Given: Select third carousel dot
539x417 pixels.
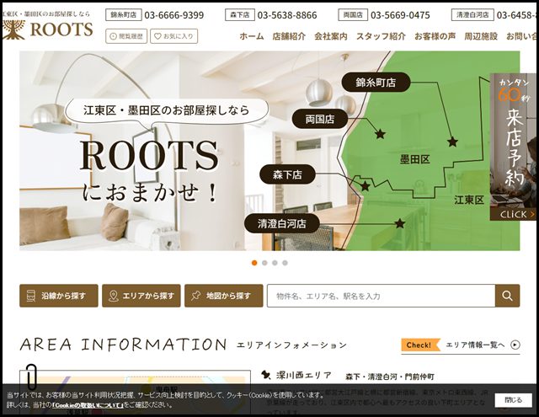Looking at the screenshot, I should click(275, 263).
